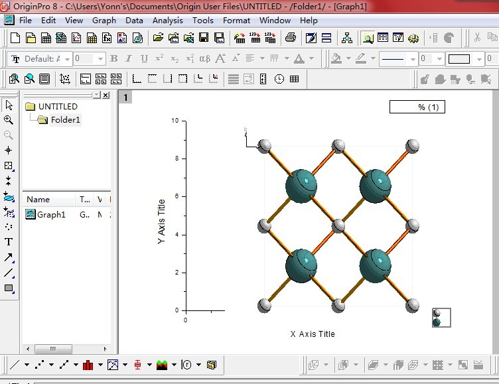Open the font size dropdown

tap(100, 59)
